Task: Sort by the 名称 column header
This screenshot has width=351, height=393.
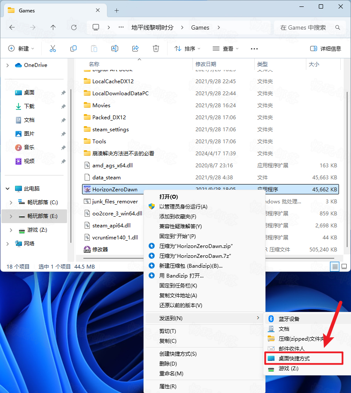Action: (x=94, y=64)
